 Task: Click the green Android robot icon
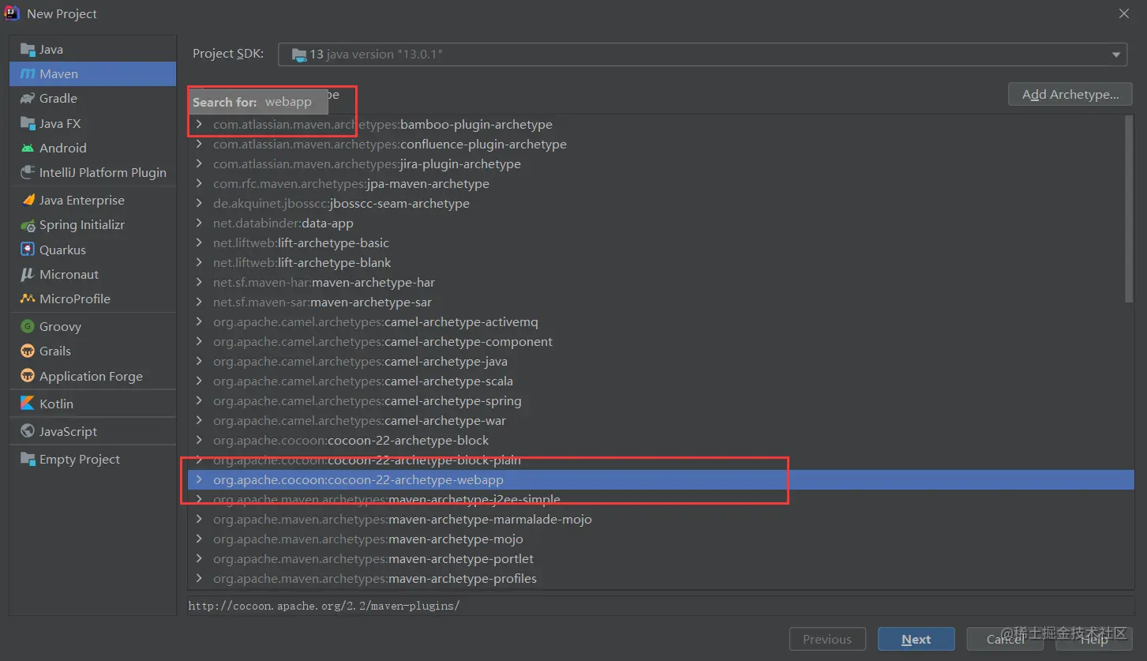(x=28, y=148)
